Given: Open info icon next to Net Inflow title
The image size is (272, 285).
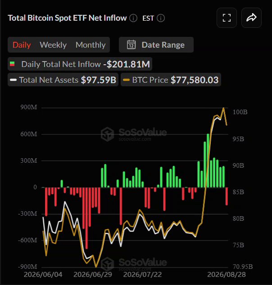Looking at the screenshot, I should click(133, 18).
